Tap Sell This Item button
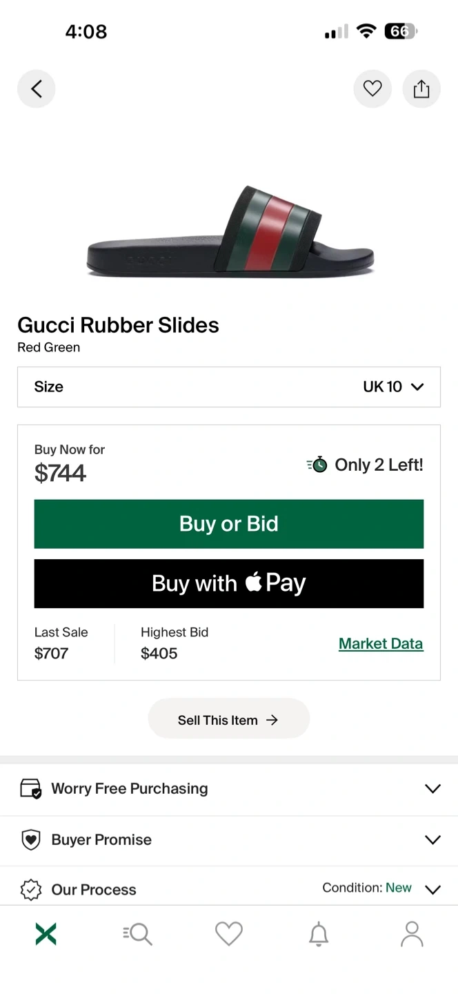 tap(229, 720)
